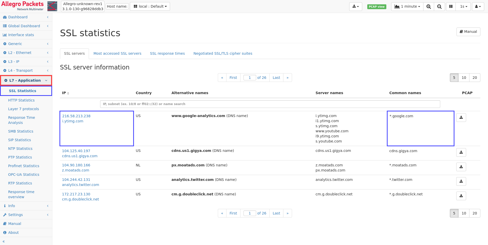Open the user account dropdown
This screenshot has height=245, width=488.
(x=478, y=7)
